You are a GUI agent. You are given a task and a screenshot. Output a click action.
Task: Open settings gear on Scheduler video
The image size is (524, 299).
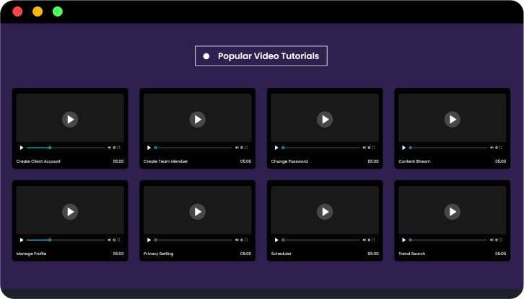tap(369, 240)
